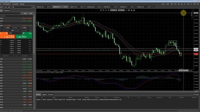Switch to the Избранное tab
Image resolution: width=200 pixels, height=112 pixels.
pyautogui.click(x=7, y=11)
